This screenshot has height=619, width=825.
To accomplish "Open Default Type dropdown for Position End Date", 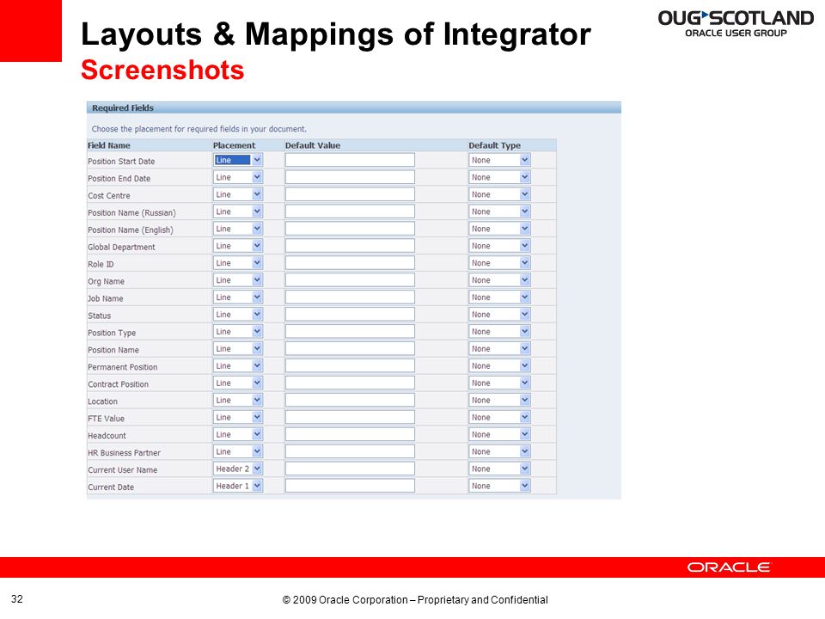I will [x=499, y=177].
